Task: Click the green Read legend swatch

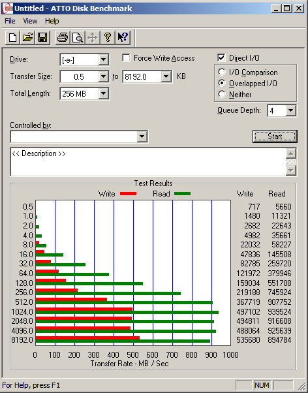Action: point(183,193)
